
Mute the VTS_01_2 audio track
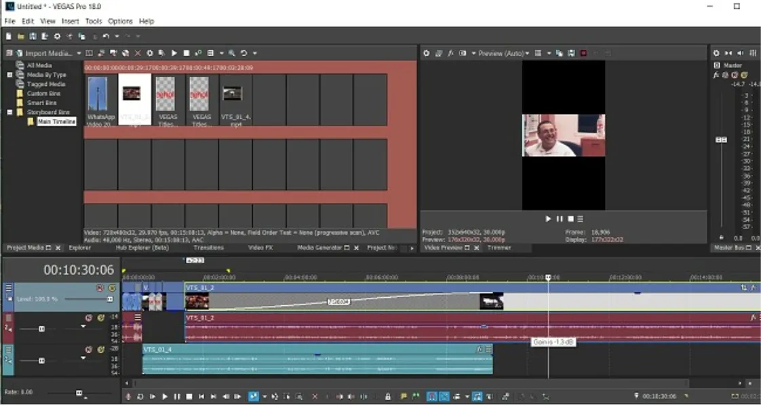click(89, 318)
